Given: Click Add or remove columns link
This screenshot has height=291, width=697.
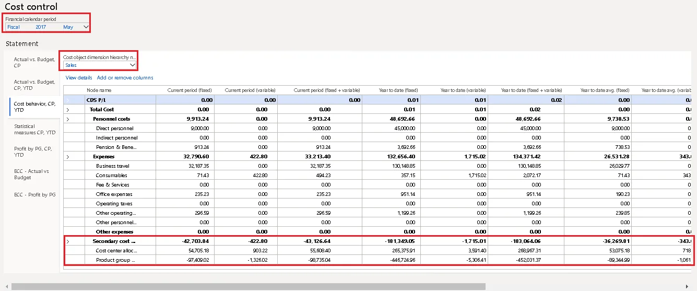Looking at the screenshot, I should pos(125,77).
